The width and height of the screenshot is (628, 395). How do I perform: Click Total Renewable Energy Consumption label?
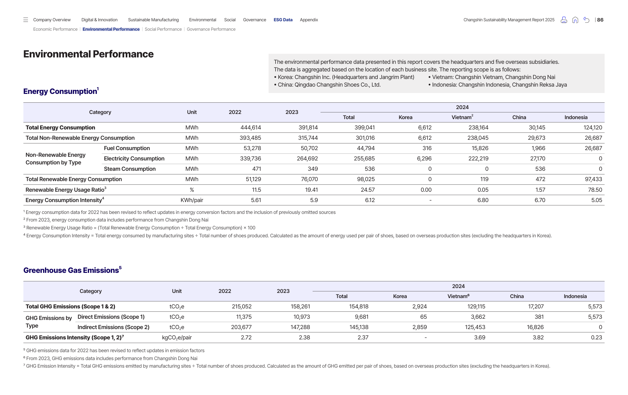[74, 179]
